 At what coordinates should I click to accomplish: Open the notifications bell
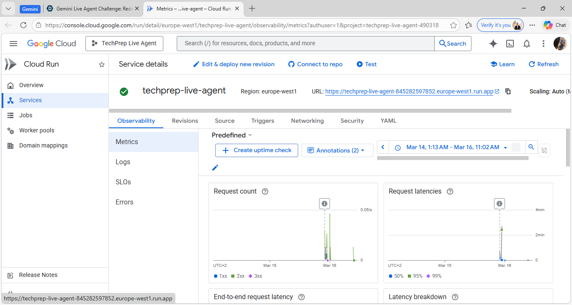(x=527, y=44)
